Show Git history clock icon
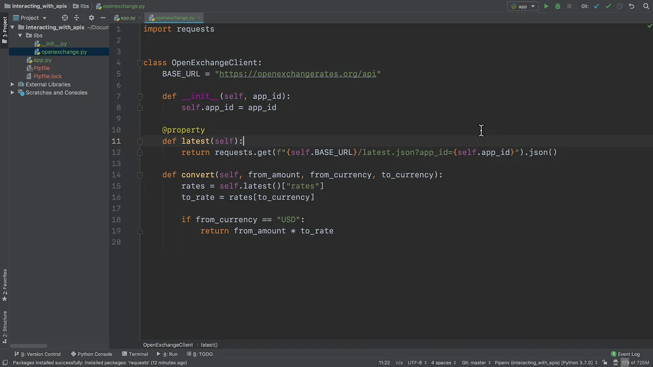Screen dimensions: 653x367 [620, 6]
